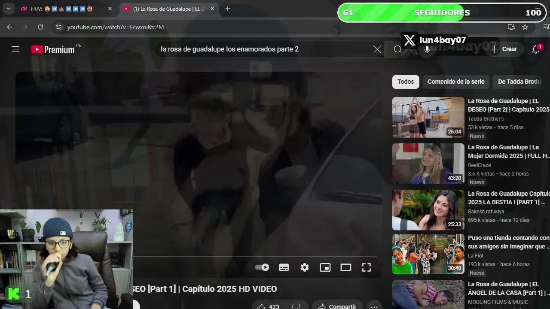Open the Chrome tab search chevron
This screenshot has height=309, width=550.
(x=8, y=9)
